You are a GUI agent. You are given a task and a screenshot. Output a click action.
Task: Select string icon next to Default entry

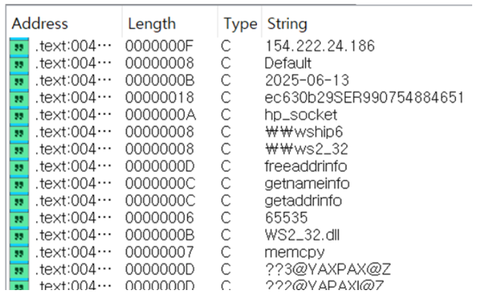coord(20,64)
